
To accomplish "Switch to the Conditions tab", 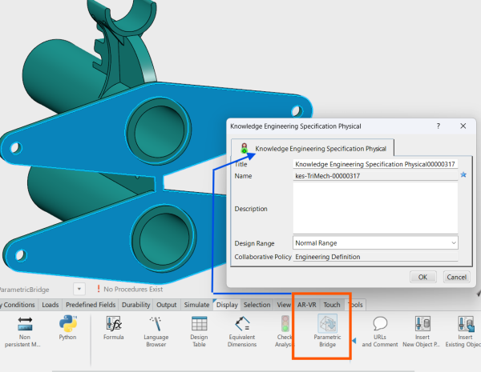I will [18, 305].
